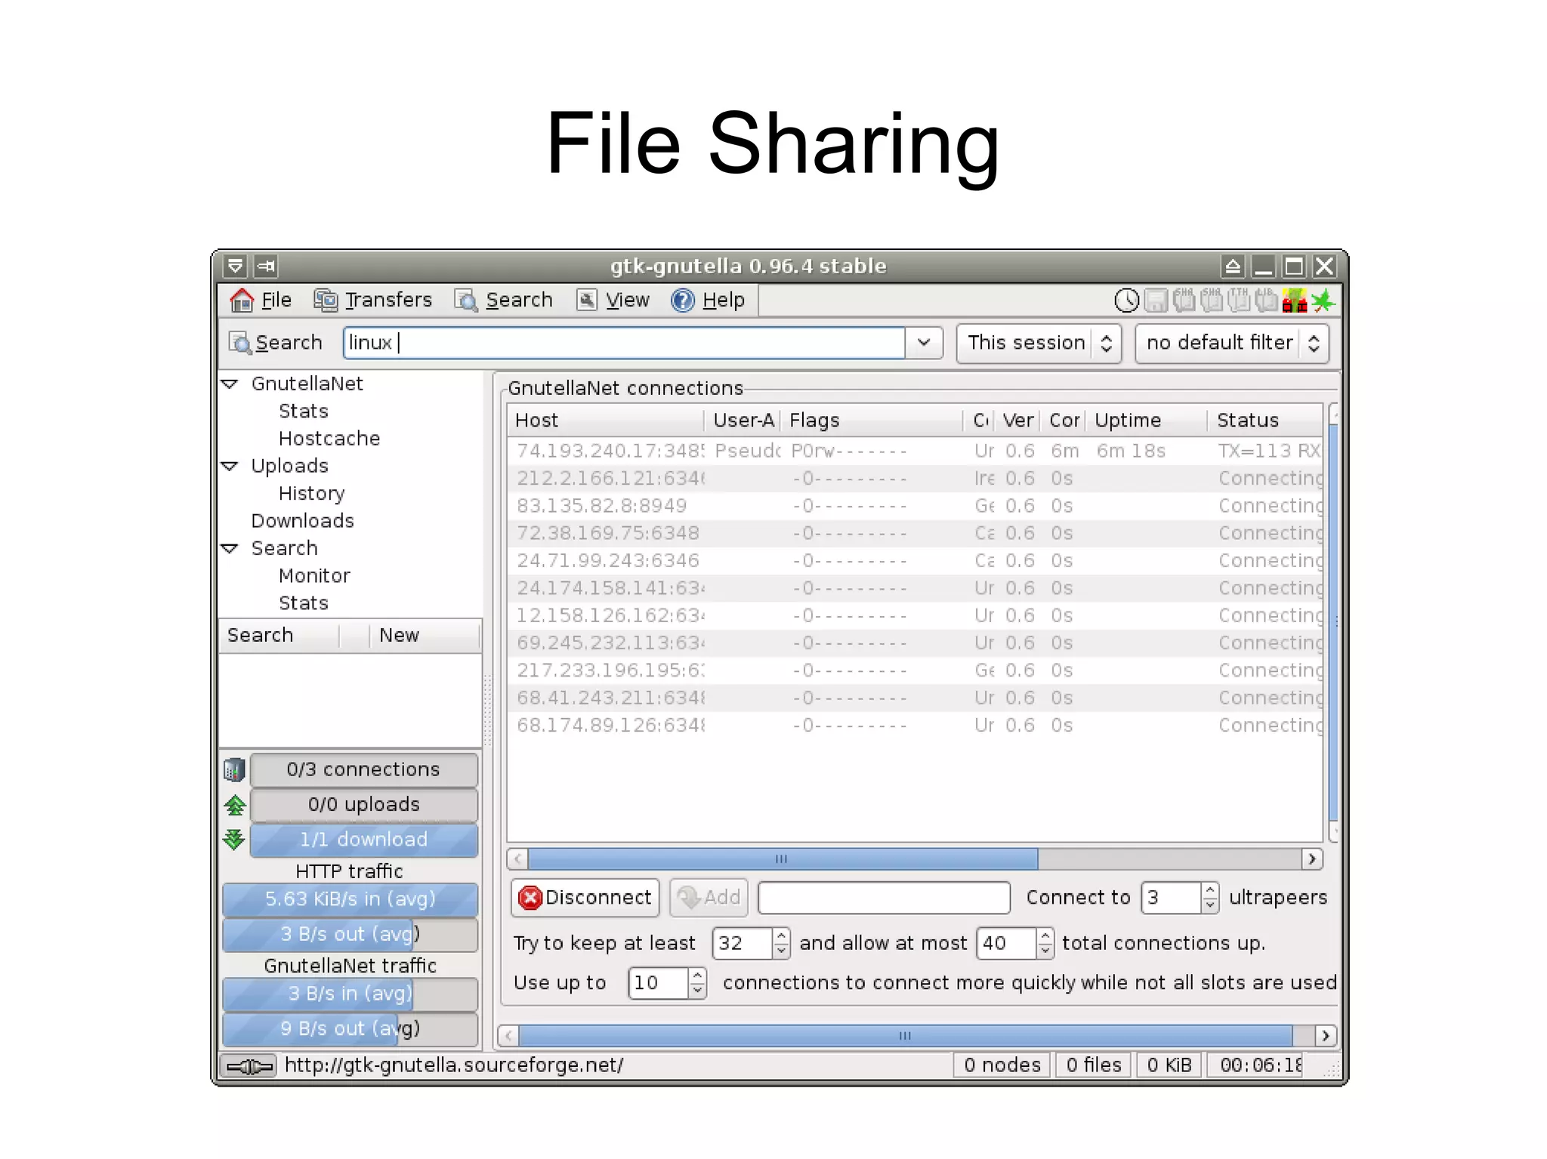Click in the linux search text field
The height and width of the screenshot is (1159, 1547).
coord(624,343)
